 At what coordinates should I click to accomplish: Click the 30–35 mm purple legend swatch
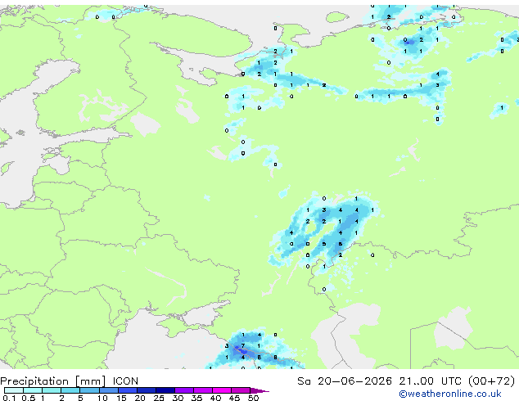184,390
